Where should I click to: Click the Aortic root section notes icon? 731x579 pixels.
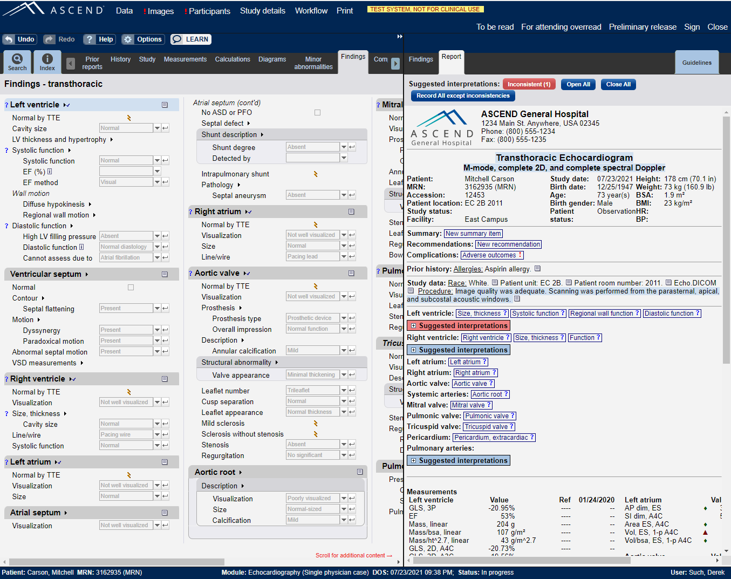pyautogui.click(x=360, y=472)
